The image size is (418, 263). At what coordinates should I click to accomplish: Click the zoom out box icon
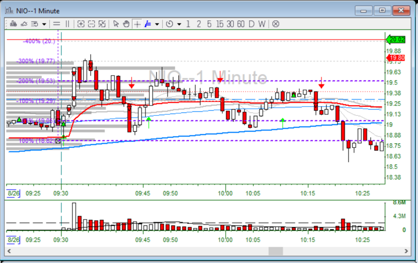pos(92,24)
